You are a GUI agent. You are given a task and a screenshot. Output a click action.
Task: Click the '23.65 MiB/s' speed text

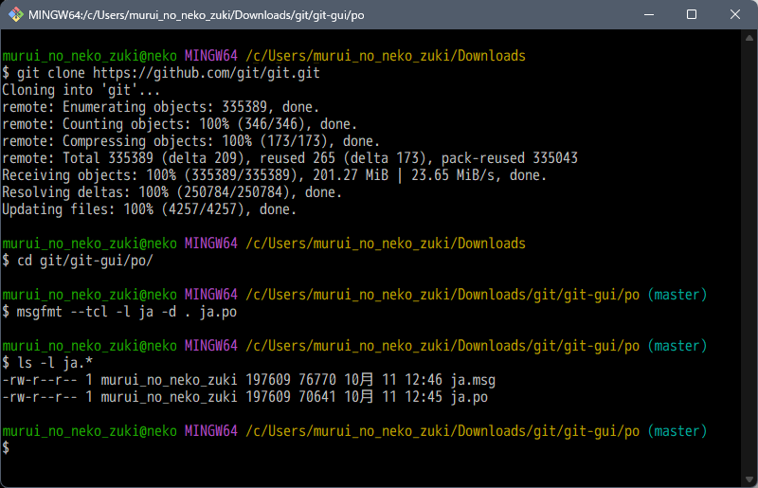(457, 175)
